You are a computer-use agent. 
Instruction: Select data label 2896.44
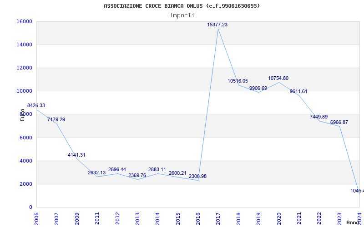[117, 169]
